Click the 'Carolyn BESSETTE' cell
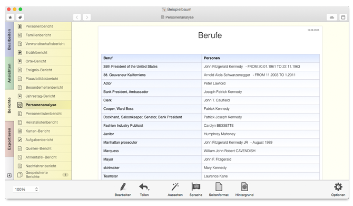The height and width of the screenshot is (206, 353). click(260, 126)
